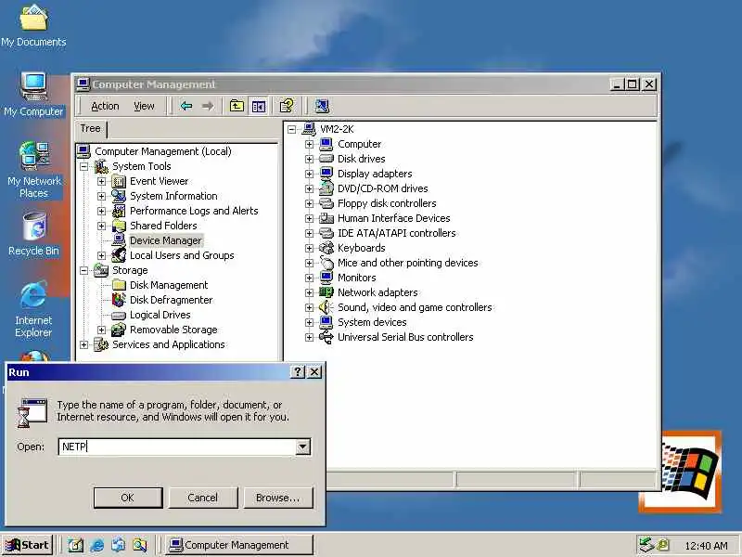Screen dimensions: 742x557
Task: Click the Open text input field
Action: 177,447
